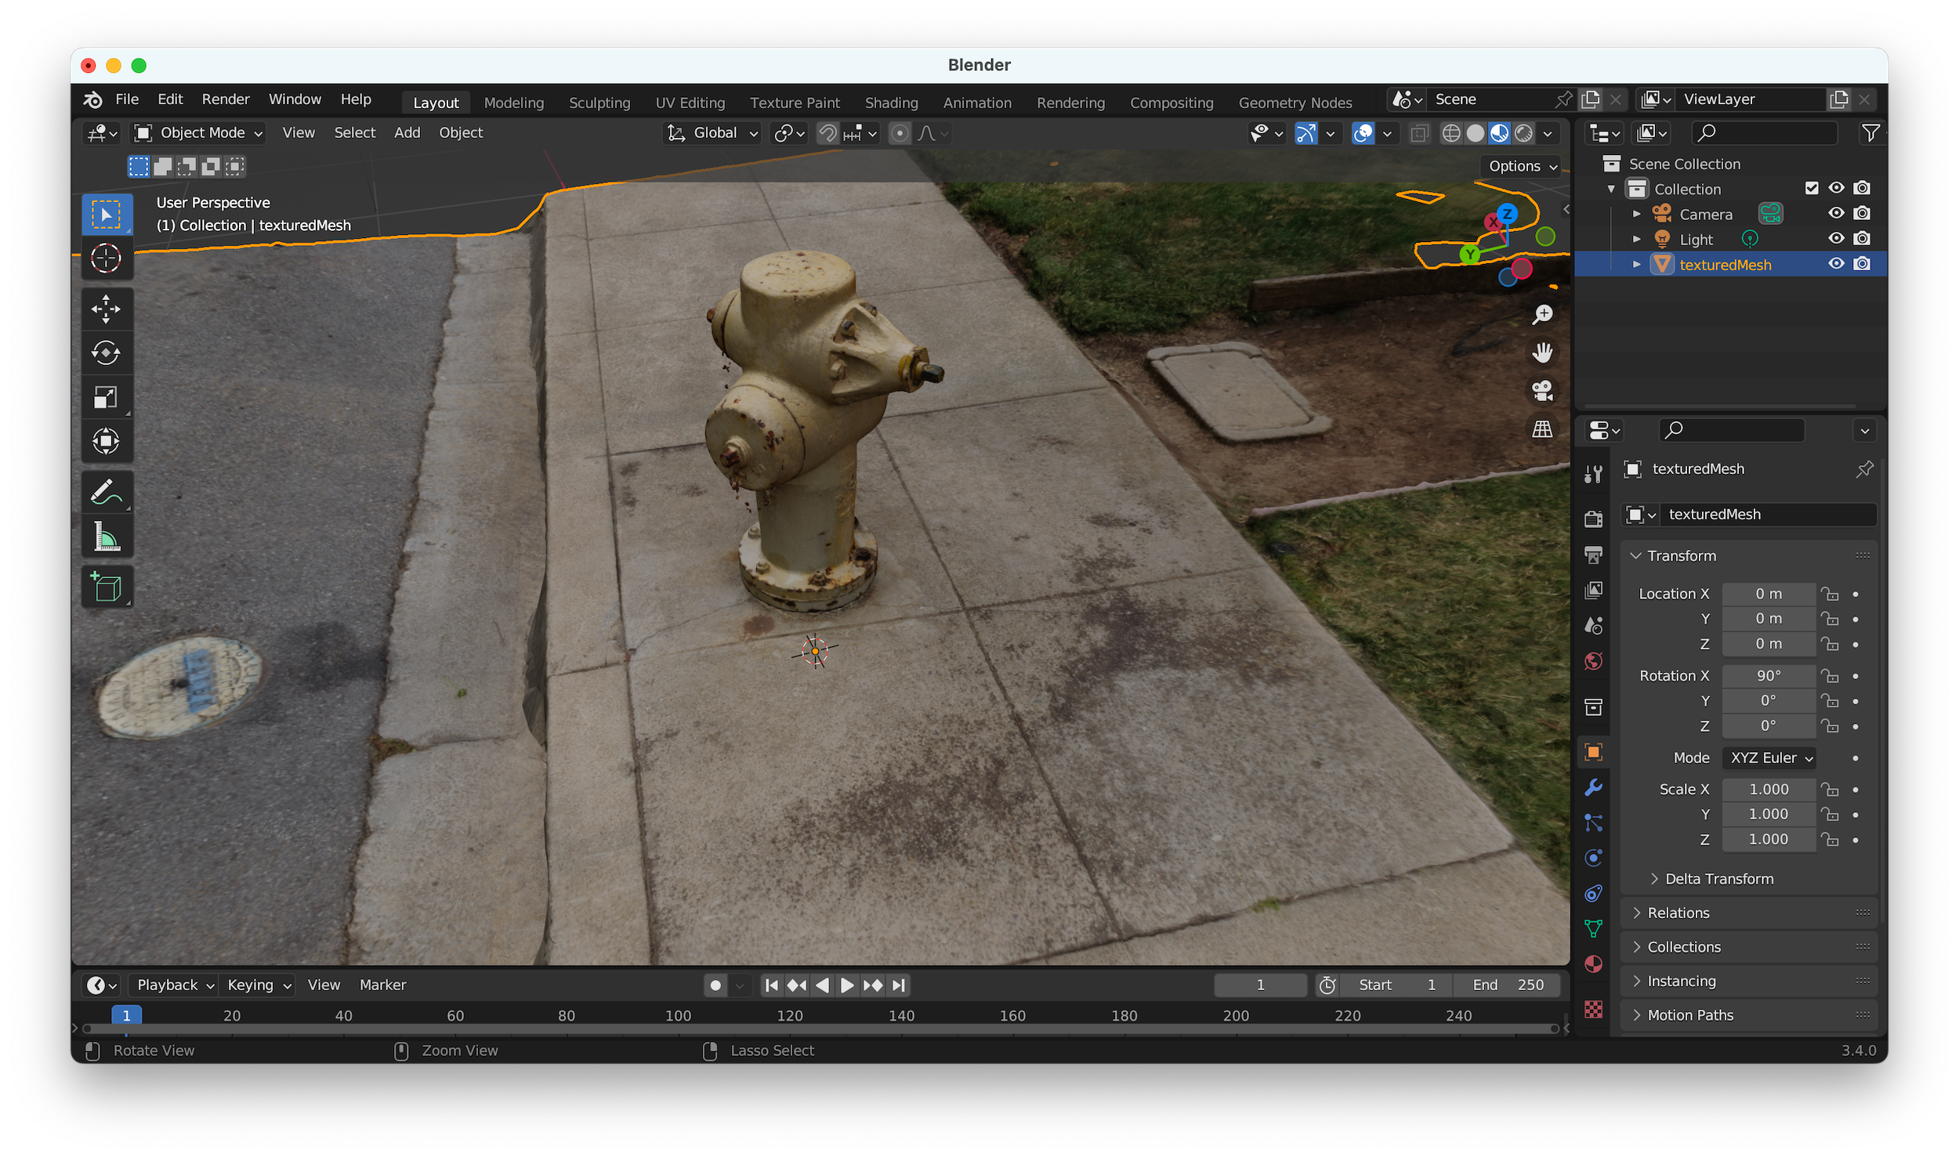
Task: Click the Location X value field
Action: click(x=1768, y=594)
